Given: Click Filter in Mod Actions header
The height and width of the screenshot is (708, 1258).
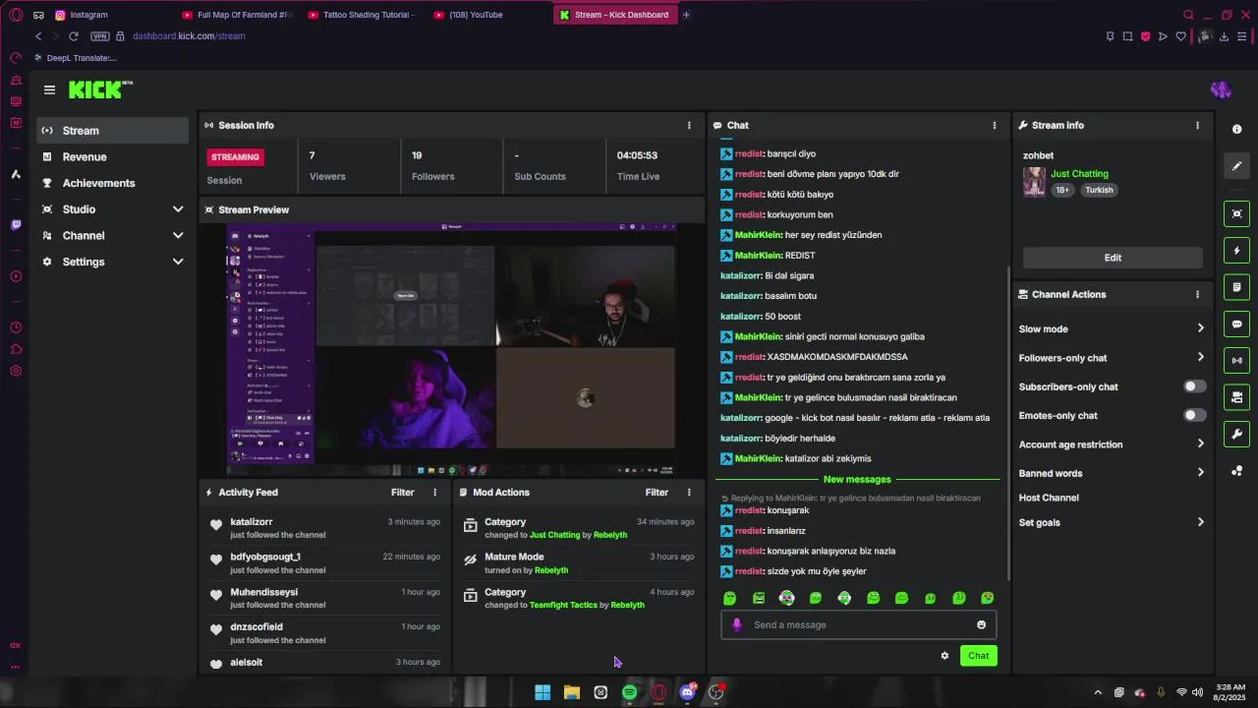Looking at the screenshot, I should [x=657, y=493].
